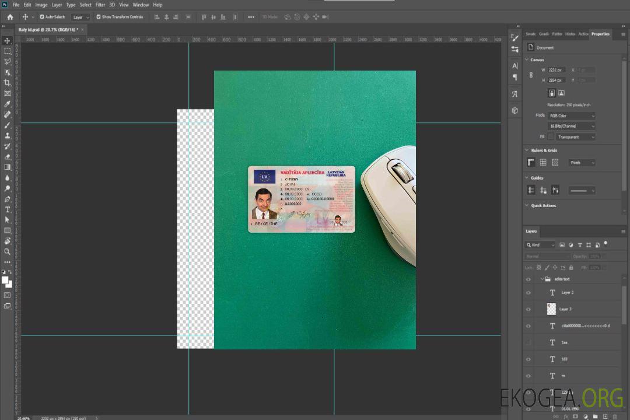Hide the 'edite text' group
This screenshot has height=420, width=630.
(x=528, y=279)
